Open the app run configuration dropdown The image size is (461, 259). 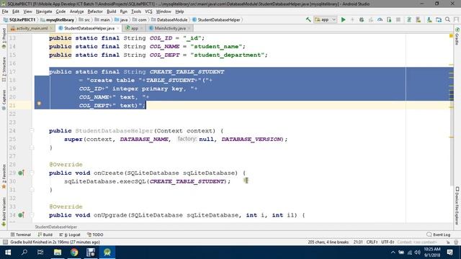pos(325,19)
